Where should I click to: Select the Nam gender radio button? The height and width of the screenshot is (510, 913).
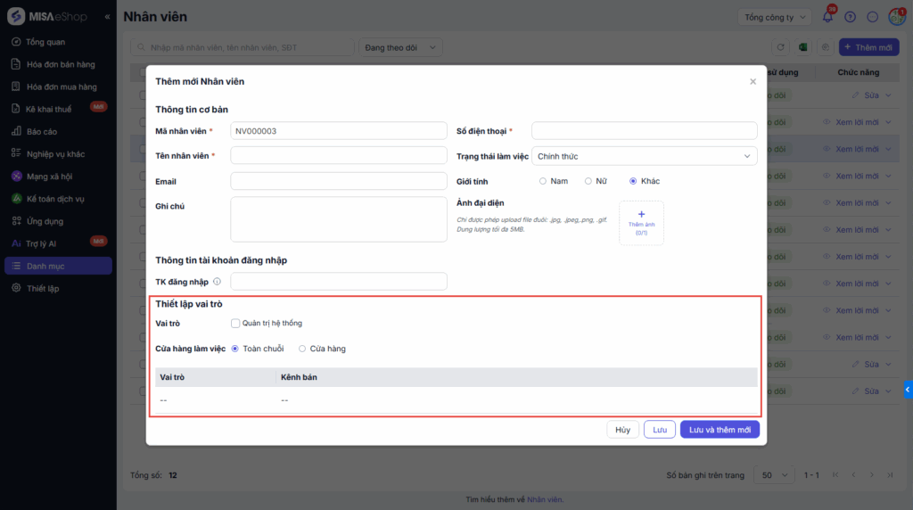pos(543,181)
